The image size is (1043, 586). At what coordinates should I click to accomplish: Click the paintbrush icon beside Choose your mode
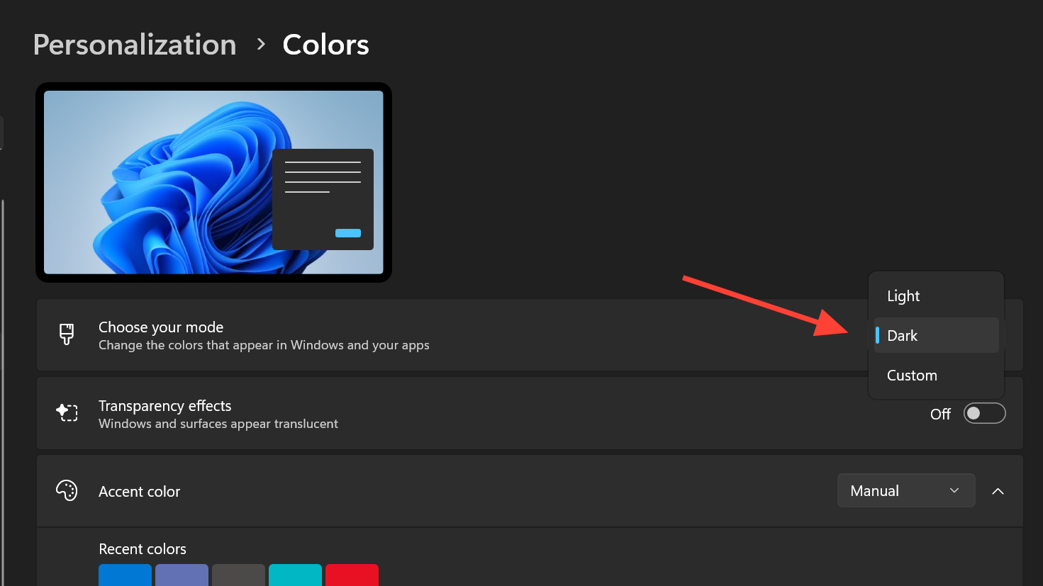click(x=67, y=334)
